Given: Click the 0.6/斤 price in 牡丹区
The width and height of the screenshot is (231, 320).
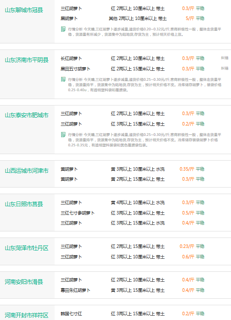Looking at the screenshot, I should (188, 257).
